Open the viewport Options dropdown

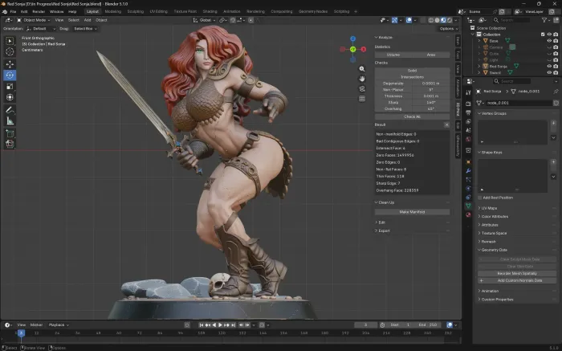point(448,29)
